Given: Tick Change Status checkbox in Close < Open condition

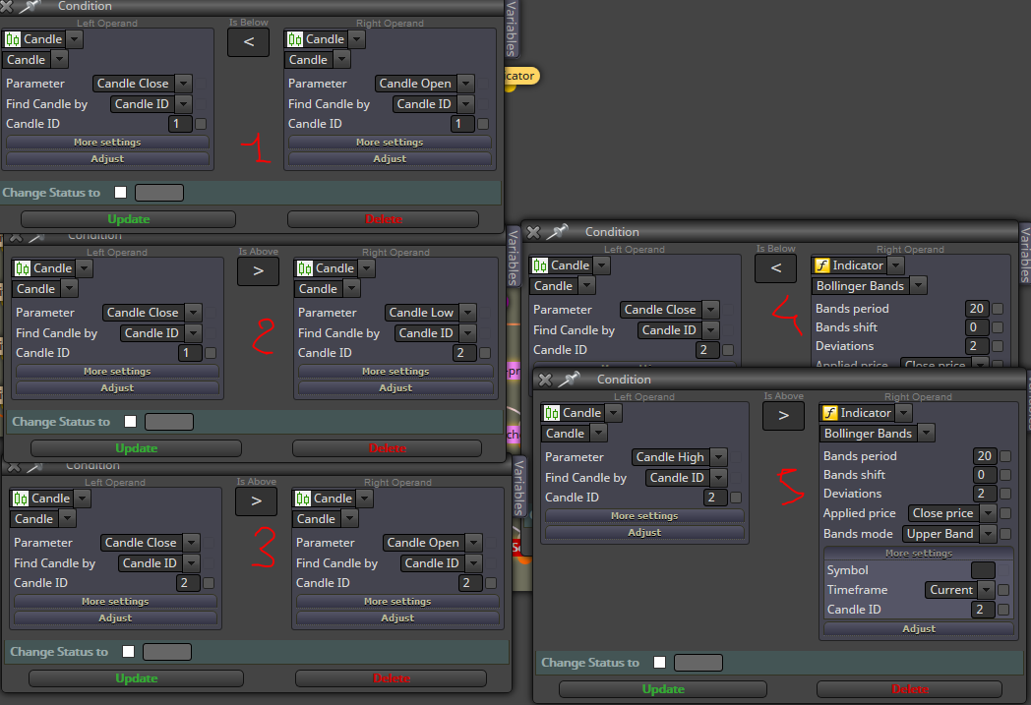Looking at the screenshot, I should 120,192.
